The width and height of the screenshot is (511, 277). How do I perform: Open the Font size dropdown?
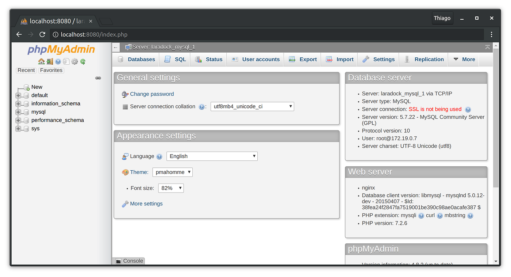click(170, 188)
